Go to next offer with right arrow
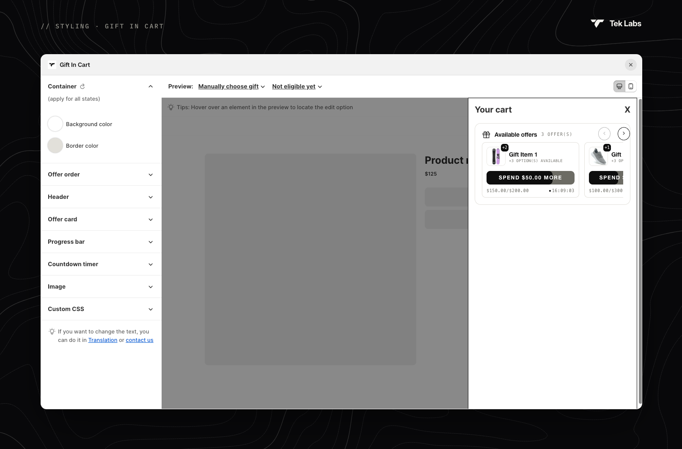Viewport: 682px width, 449px height. [x=624, y=134]
